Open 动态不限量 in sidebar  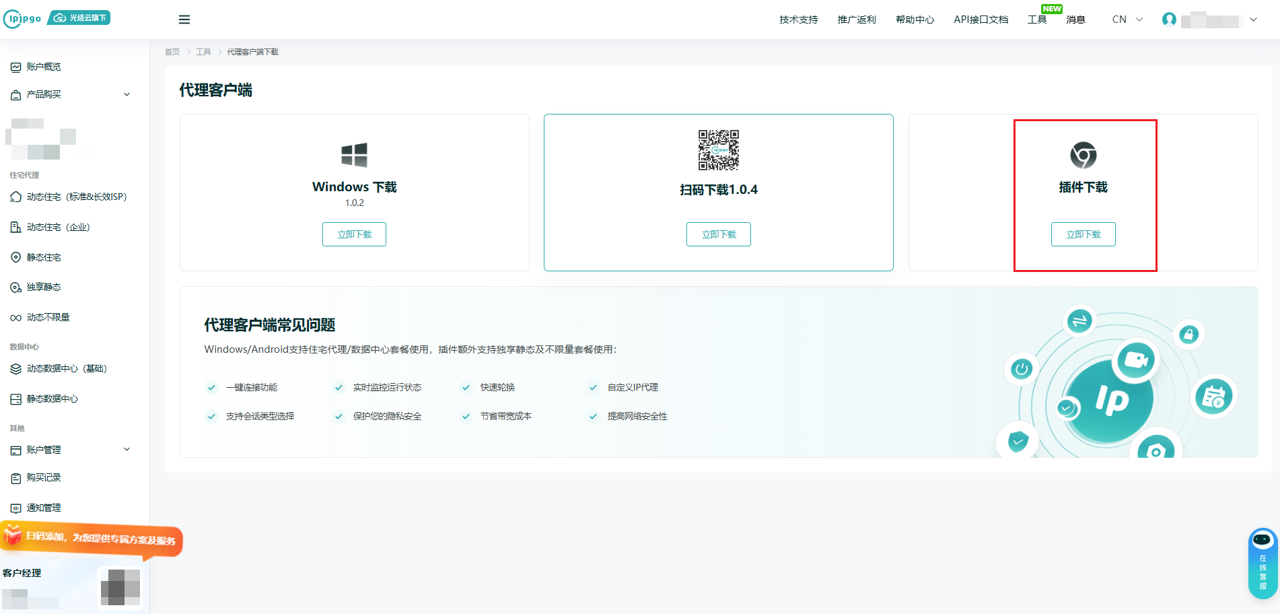(x=48, y=317)
